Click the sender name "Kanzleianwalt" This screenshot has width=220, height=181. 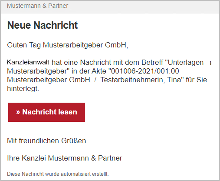point(28,62)
